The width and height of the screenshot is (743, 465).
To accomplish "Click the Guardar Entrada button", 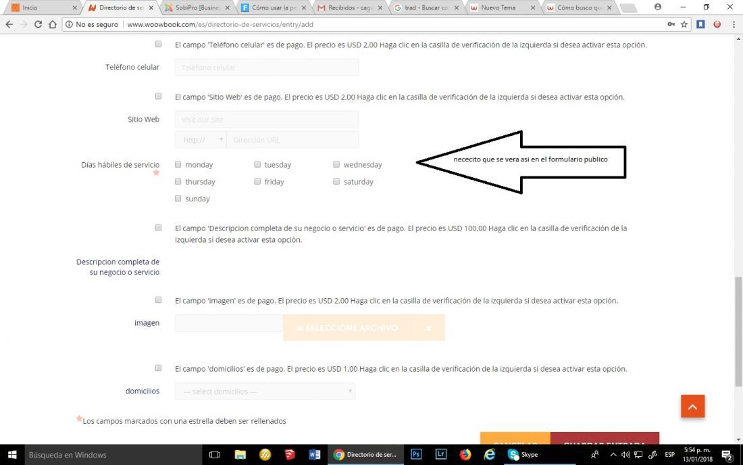I will [605, 439].
